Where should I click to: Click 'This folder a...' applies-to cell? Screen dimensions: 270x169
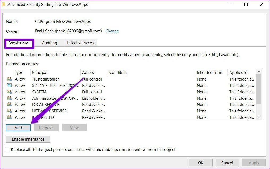click(x=241, y=98)
